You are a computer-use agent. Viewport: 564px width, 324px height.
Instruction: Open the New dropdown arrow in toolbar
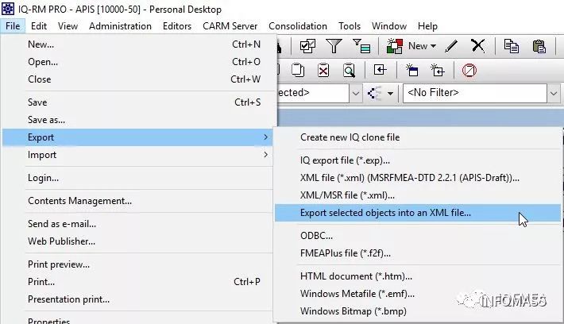(434, 46)
